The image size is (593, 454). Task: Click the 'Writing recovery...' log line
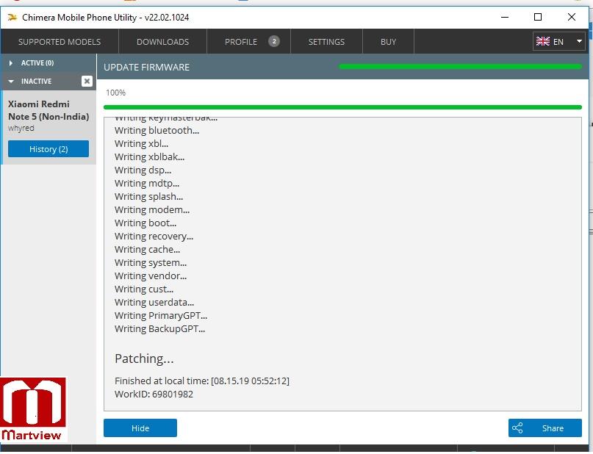point(154,237)
